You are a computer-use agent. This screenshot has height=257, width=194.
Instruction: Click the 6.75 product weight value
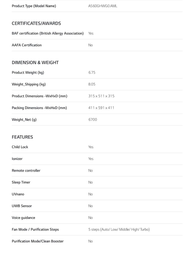click(x=92, y=73)
